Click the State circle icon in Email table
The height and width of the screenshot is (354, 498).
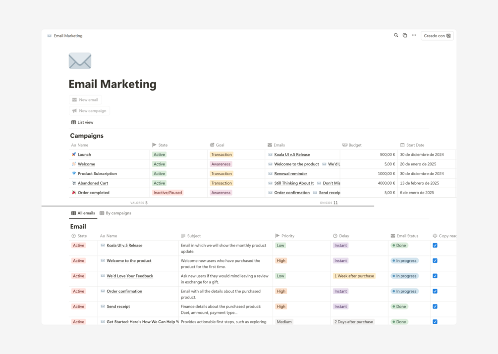[x=73, y=236]
